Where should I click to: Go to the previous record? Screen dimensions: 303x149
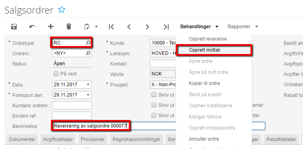(x=129, y=27)
